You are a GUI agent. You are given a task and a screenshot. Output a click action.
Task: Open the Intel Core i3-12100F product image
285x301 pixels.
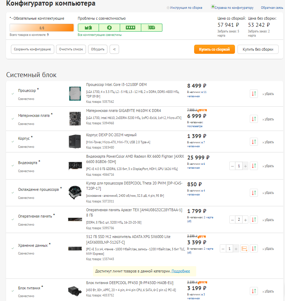[x=75, y=94]
